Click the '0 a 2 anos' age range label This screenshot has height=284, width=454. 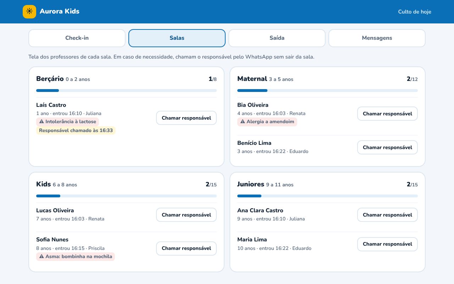click(x=78, y=80)
